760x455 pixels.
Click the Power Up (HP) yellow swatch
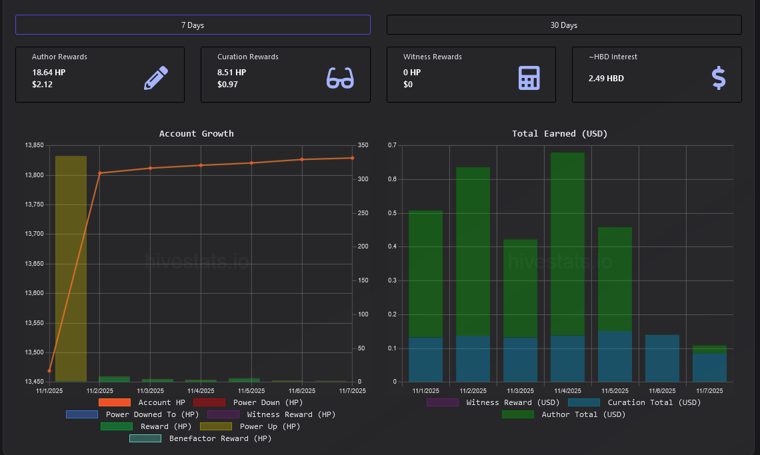[x=216, y=426]
